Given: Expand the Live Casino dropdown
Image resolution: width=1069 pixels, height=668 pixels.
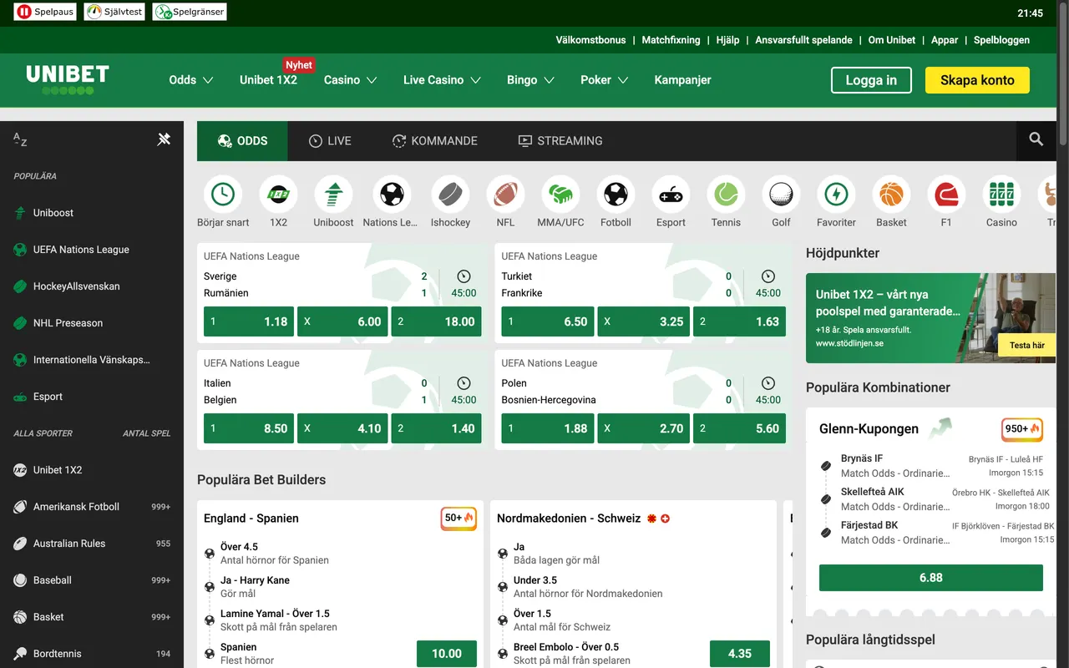Looking at the screenshot, I should pos(442,80).
